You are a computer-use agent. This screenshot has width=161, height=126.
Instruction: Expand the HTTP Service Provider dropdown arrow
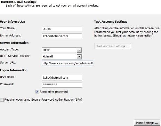79,57
